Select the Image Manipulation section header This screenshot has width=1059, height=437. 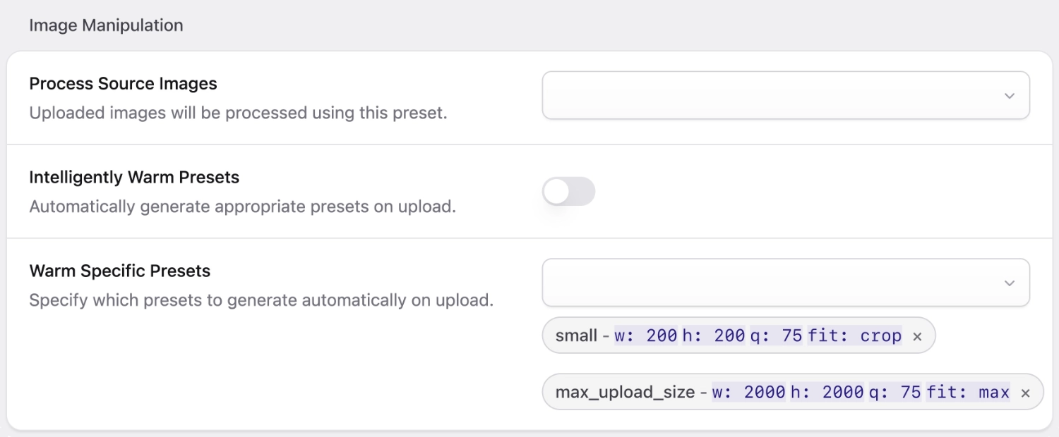tap(106, 25)
